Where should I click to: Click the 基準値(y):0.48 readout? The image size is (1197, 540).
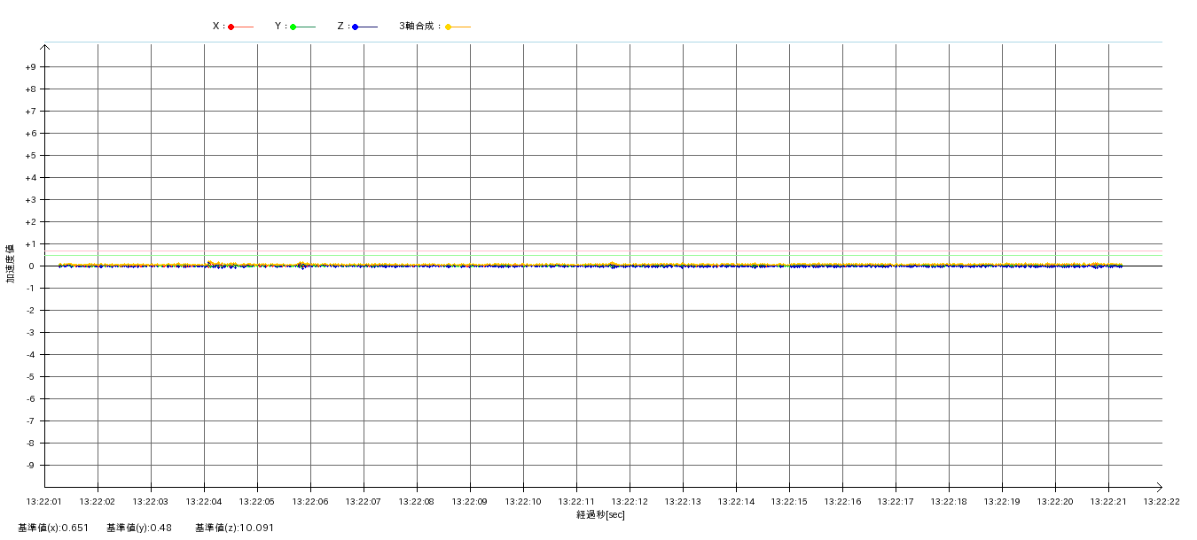click(x=141, y=528)
